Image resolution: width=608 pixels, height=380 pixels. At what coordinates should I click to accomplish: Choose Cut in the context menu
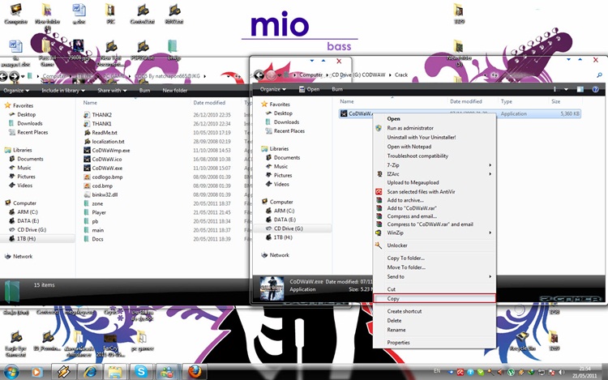(435, 289)
